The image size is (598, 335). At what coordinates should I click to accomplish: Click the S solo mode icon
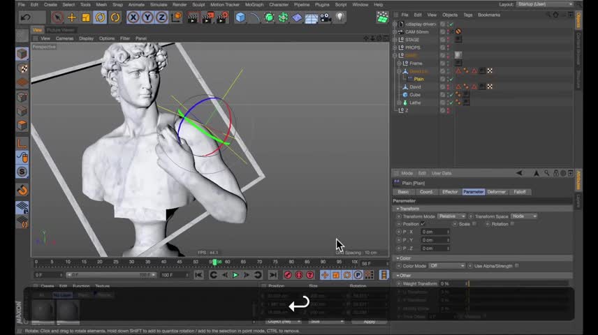pyautogui.click(x=22, y=172)
